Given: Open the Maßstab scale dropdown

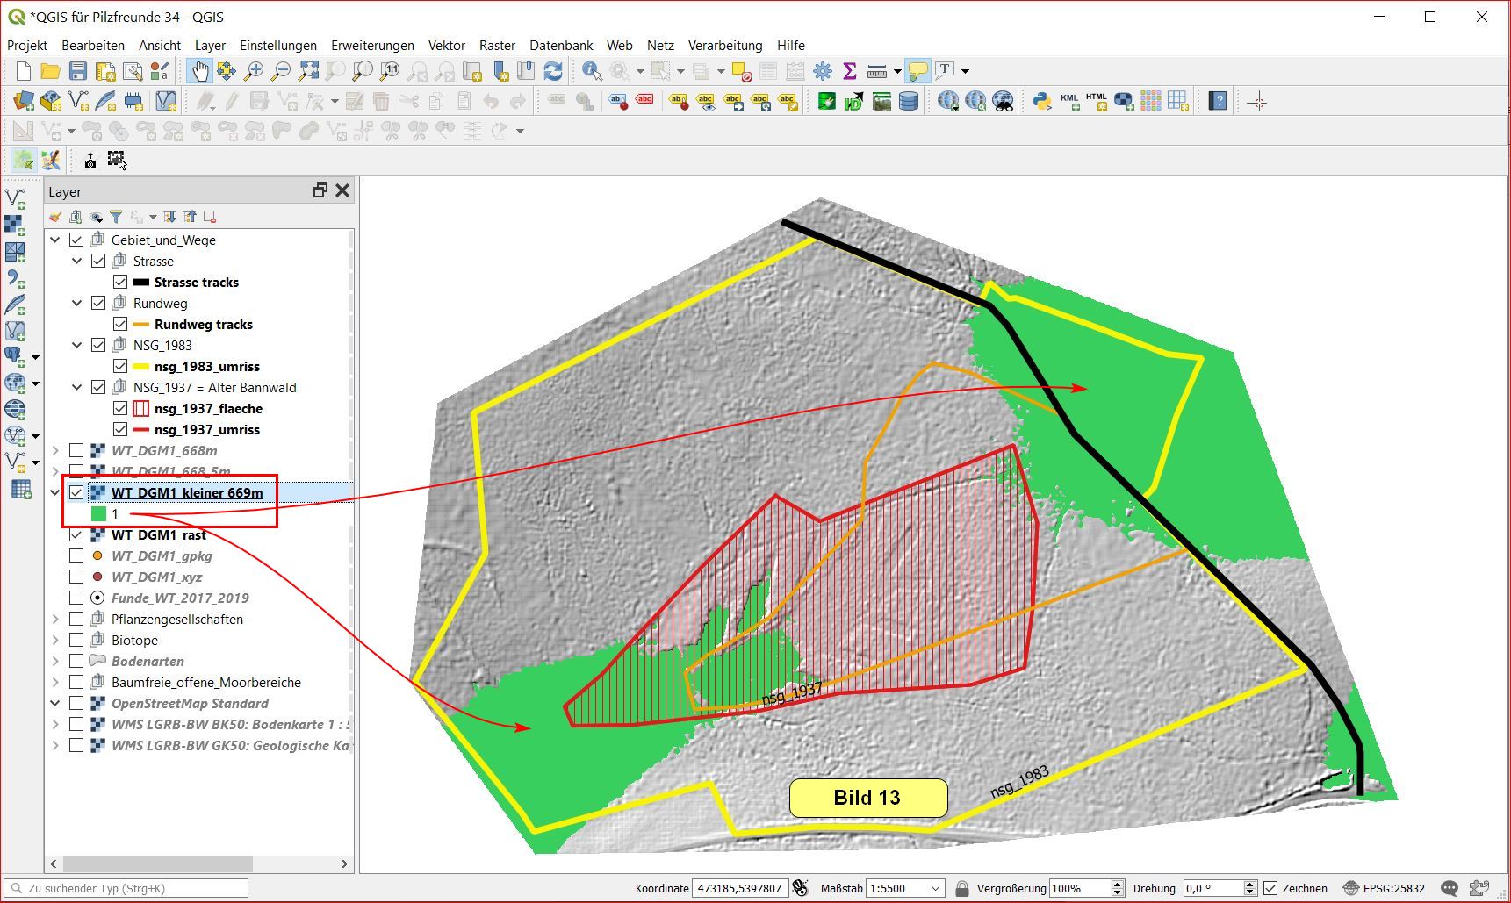Looking at the screenshot, I should (x=935, y=888).
